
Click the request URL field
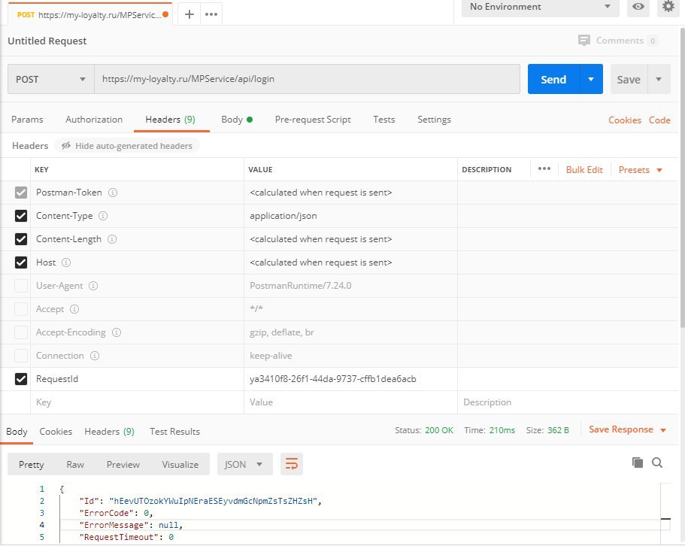click(307, 79)
